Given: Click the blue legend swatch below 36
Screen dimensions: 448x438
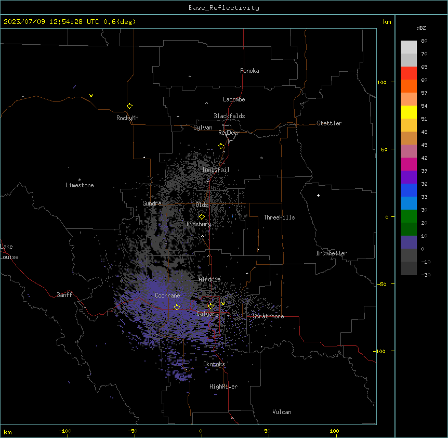Looking at the screenshot, I should 409,190.
